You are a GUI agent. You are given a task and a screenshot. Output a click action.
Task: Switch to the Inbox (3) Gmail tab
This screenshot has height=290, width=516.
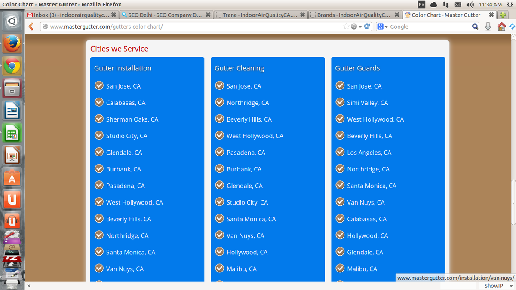coord(72,15)
